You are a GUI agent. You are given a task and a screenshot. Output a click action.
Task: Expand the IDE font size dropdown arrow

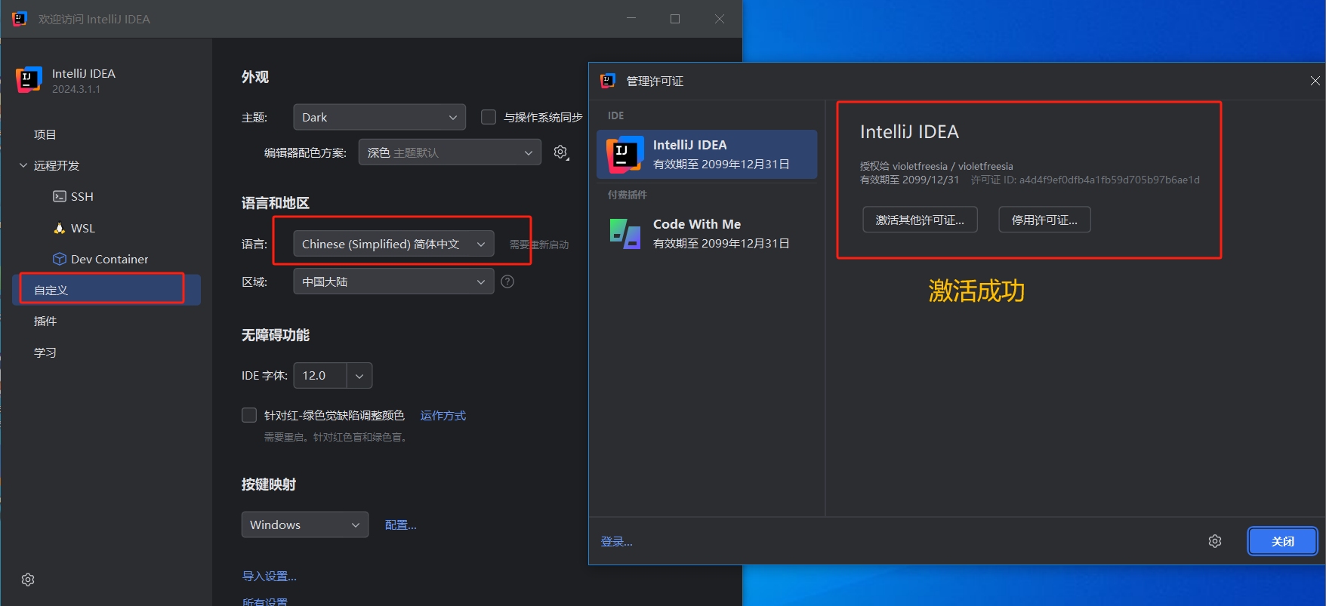[359, 375]
